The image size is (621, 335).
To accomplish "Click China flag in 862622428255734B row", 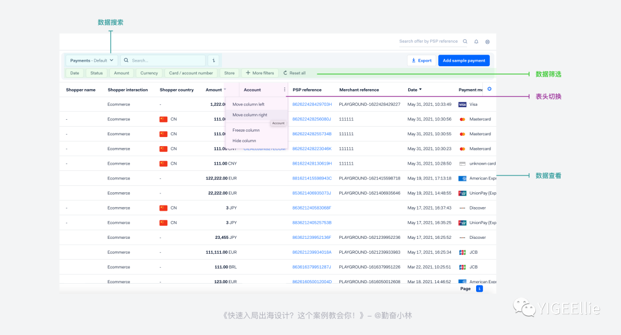I will pos(163,134).
